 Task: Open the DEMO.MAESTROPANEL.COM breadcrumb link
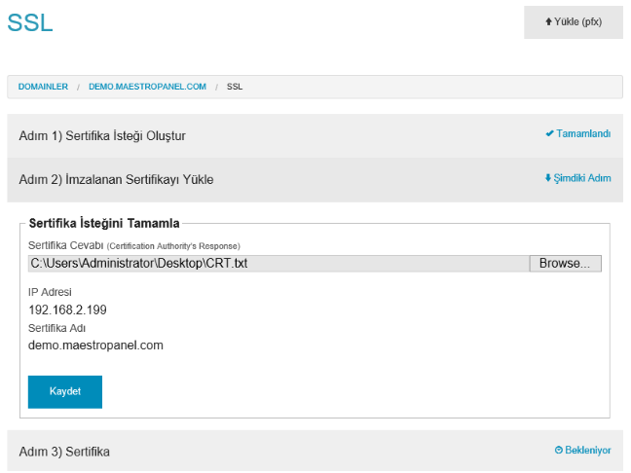[147, 87]
